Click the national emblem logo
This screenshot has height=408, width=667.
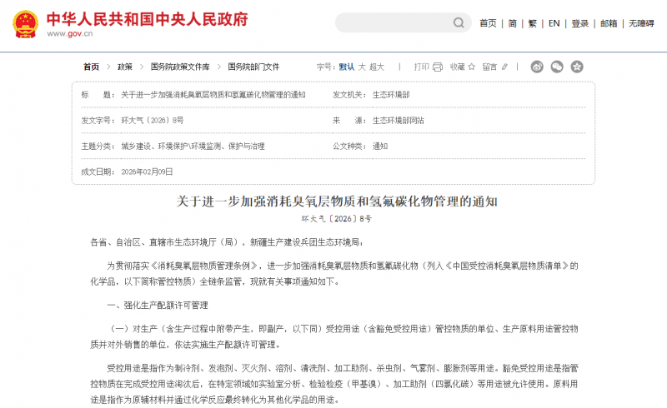click(x=24, y=23)
